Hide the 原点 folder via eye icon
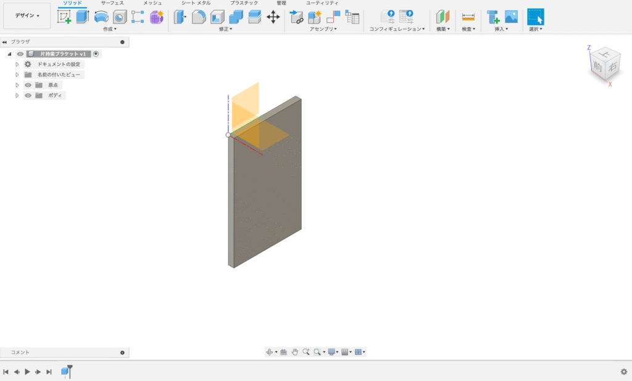The width and height of the screenshot is (632, 381). [28, 85]
